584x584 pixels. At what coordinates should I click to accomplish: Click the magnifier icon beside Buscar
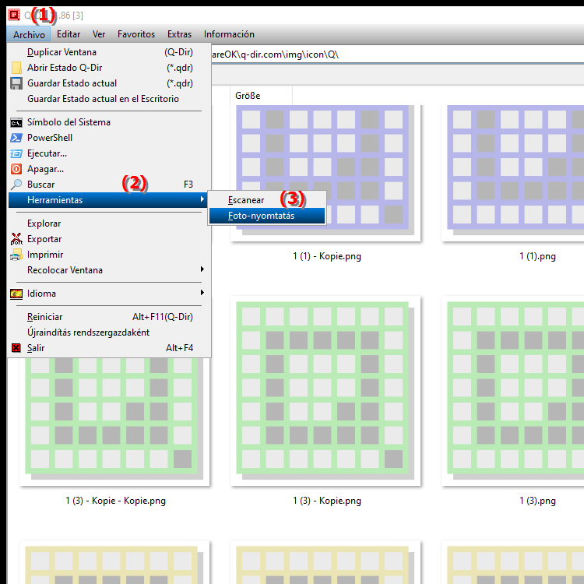pos(16,185)
